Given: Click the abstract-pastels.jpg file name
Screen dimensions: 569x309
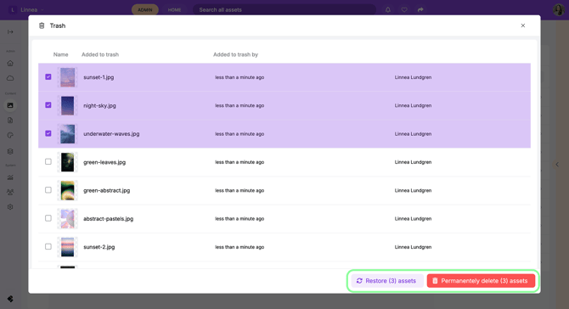Looking at the screenshot, I should point(109,219).
